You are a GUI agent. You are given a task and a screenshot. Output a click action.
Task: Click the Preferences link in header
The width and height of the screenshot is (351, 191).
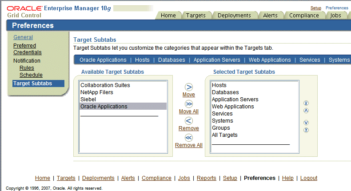(x=337, y=8)
